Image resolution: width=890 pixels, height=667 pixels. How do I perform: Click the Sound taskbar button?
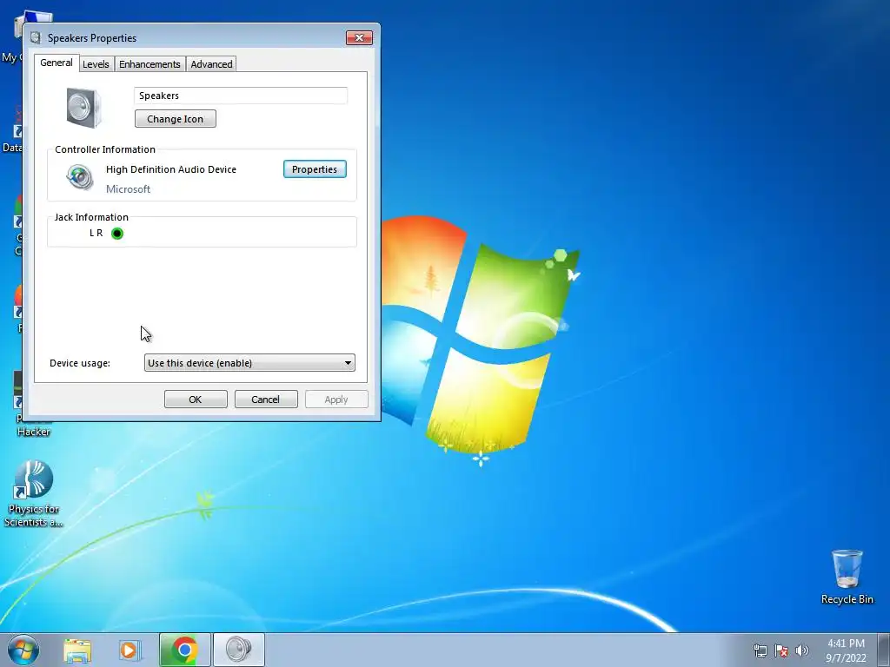(238, 650)
